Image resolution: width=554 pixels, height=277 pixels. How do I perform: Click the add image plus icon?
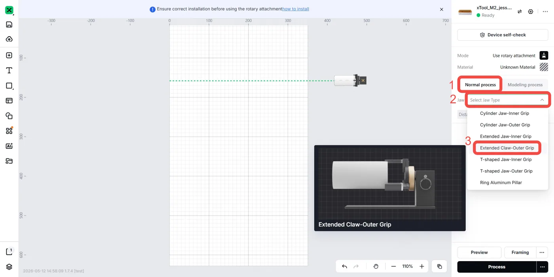tap(9, 55)
